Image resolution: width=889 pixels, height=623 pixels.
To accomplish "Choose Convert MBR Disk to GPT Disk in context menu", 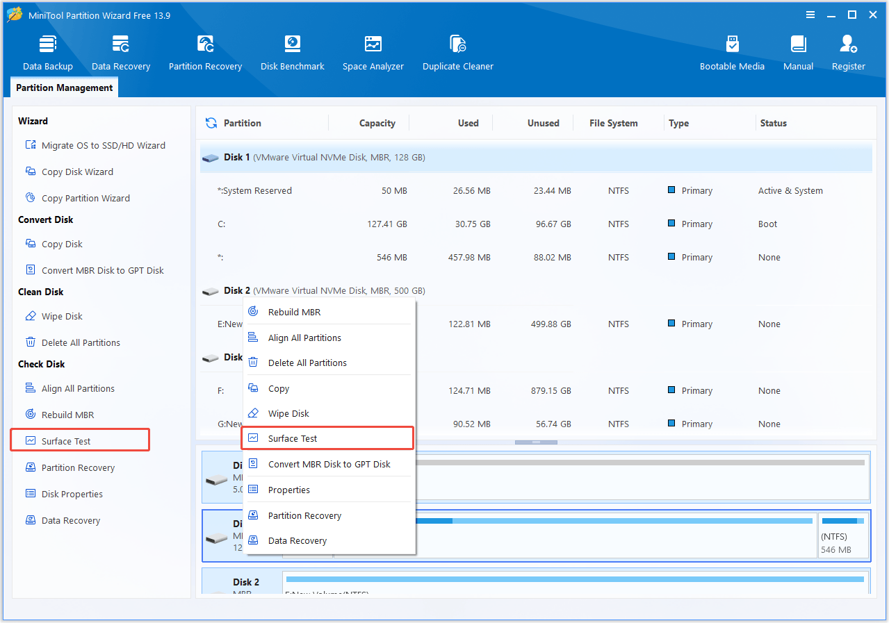I will [x=328, y=464].
